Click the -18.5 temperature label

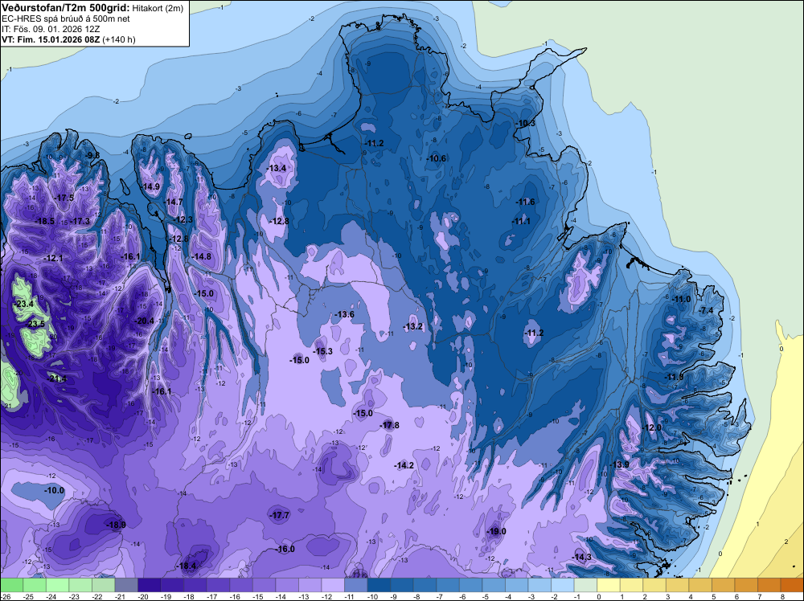(44, 221)
